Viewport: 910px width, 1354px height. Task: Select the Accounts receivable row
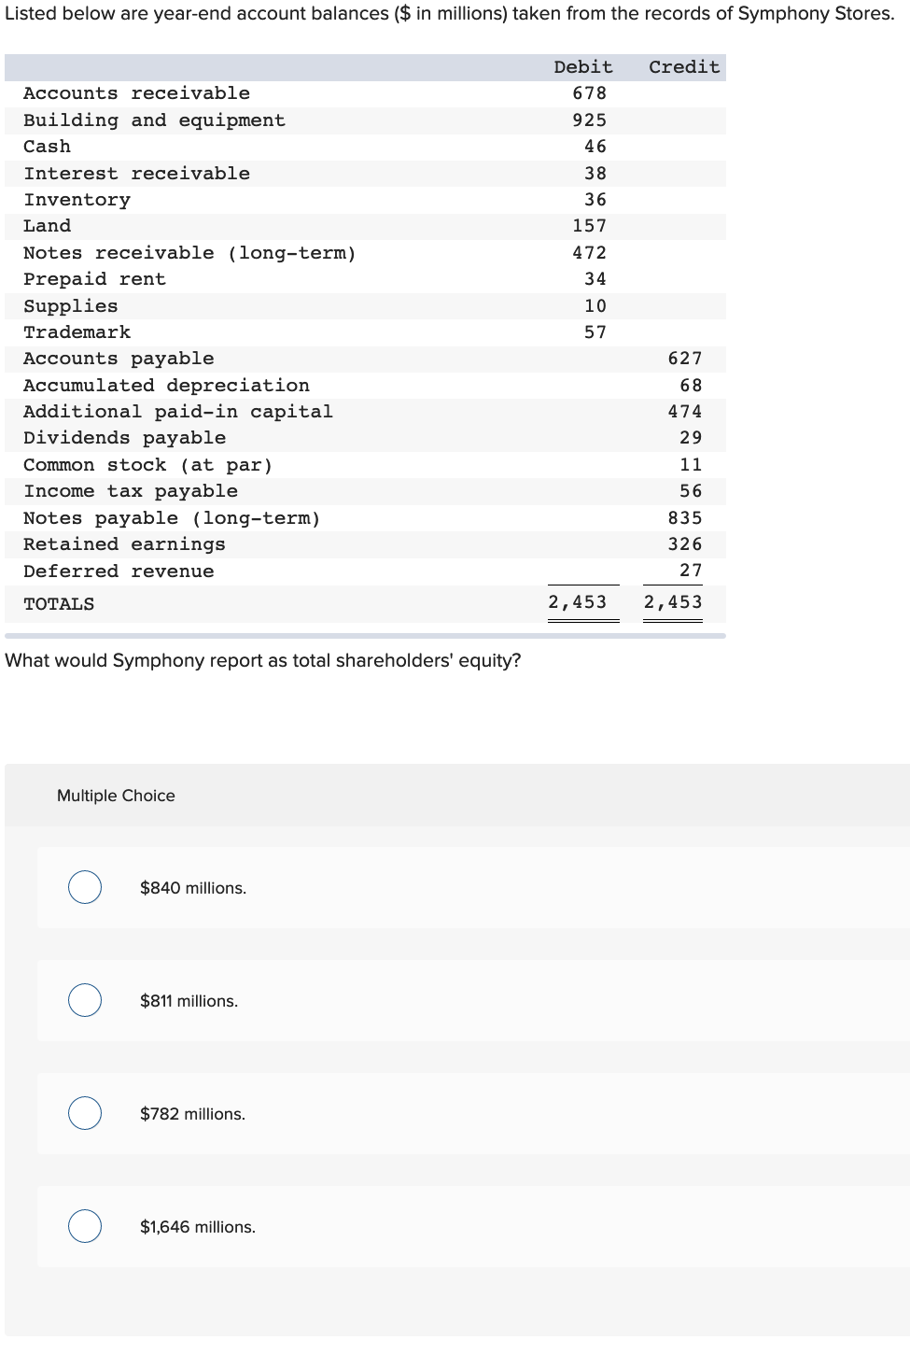[x=137, y=93]
